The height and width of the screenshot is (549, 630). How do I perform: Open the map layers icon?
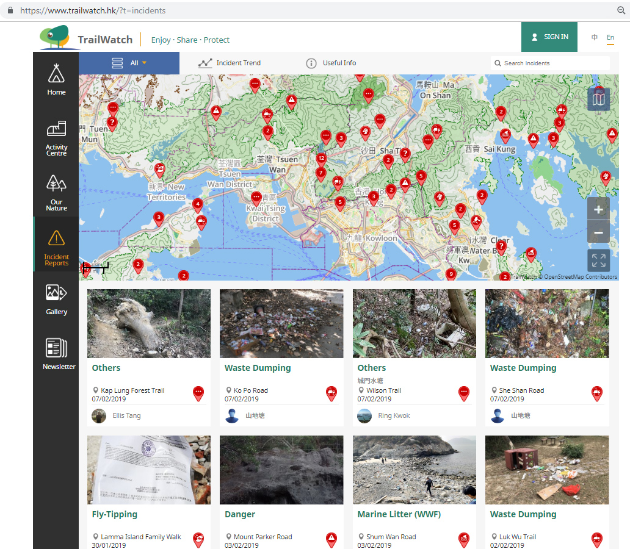(x=598, y=99)
